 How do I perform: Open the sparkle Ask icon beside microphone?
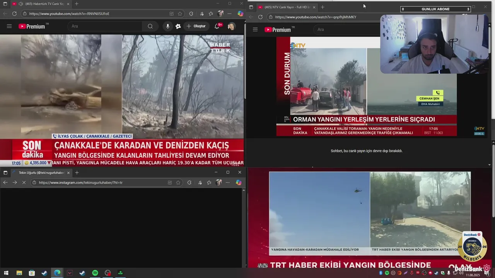pos(178,26)
